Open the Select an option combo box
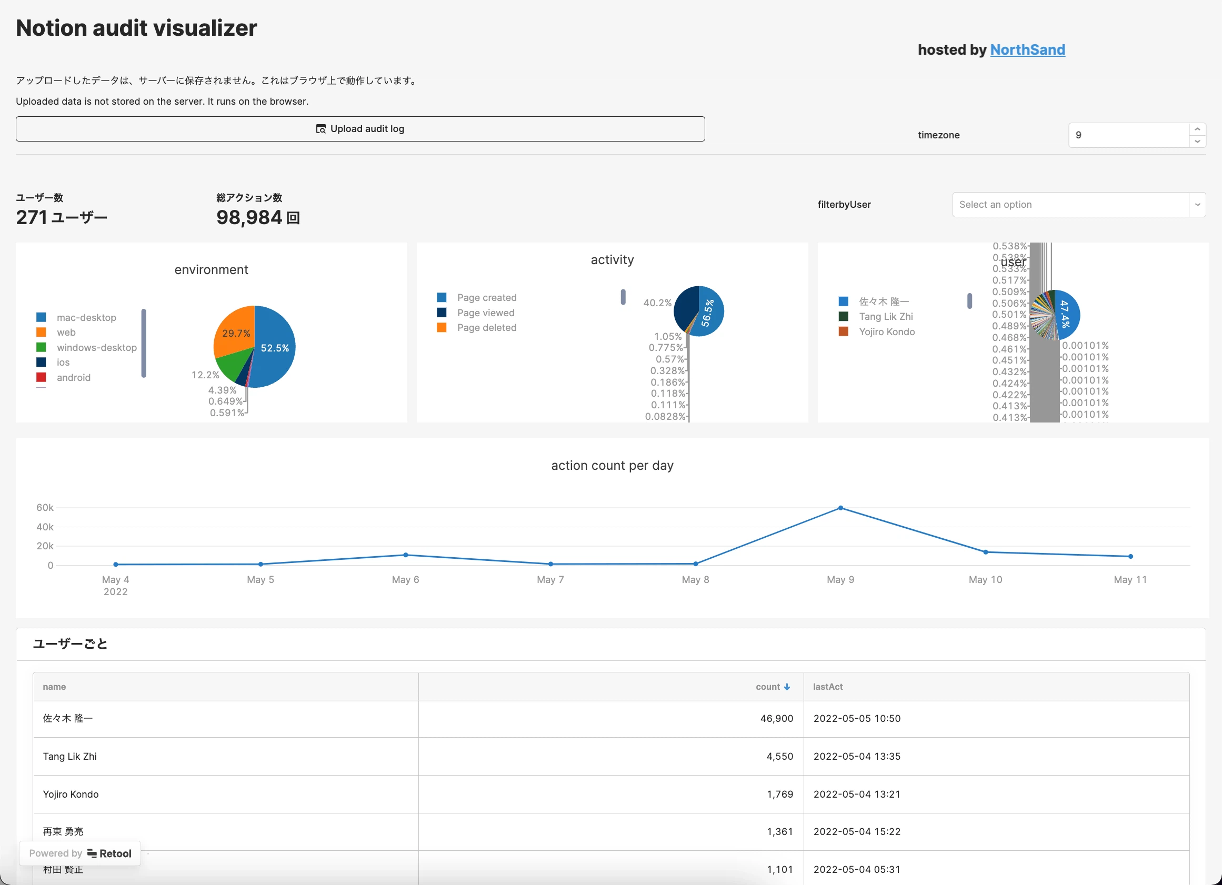1222x885 pixels. [x=1070, y=205]
